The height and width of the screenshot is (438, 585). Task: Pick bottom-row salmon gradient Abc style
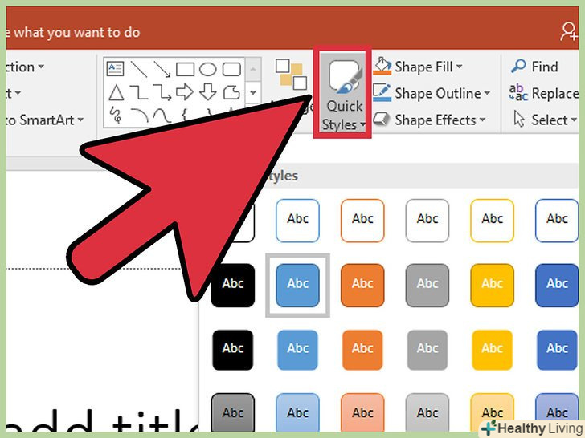pyautogui.click(x=362, y=412)
